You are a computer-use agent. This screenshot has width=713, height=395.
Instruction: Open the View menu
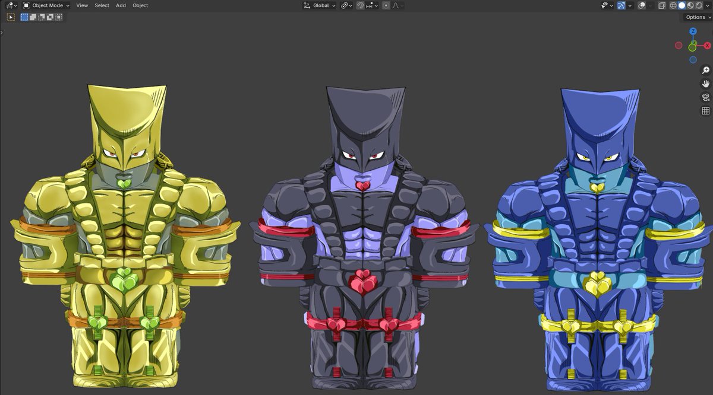82,5
